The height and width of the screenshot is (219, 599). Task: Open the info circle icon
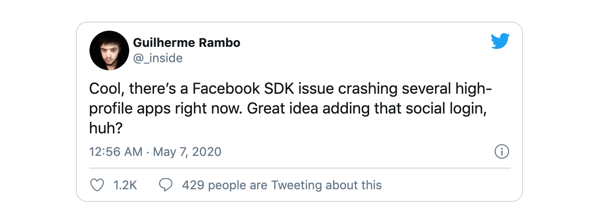(502, 152)
